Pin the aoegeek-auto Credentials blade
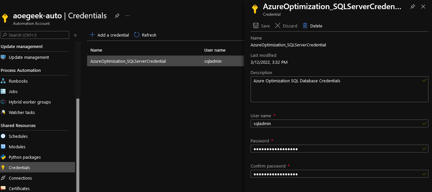This screenshot has width=432, height=192. point(117,16)
